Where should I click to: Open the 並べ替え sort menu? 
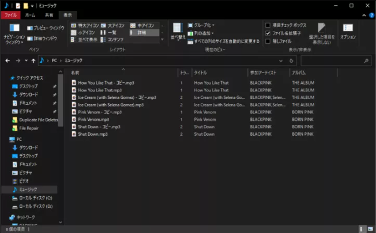point(178,32)
